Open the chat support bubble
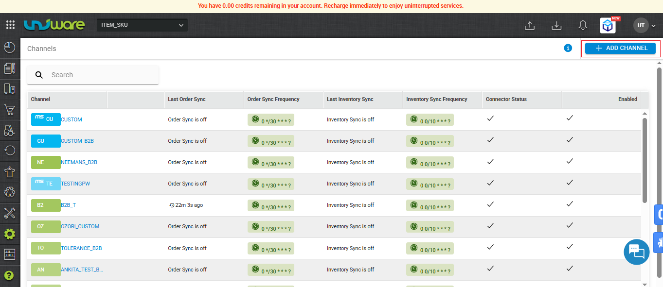 637,252
